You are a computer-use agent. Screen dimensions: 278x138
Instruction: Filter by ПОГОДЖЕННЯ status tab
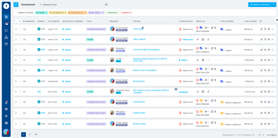pyautogui.click(x=58, y=13)
